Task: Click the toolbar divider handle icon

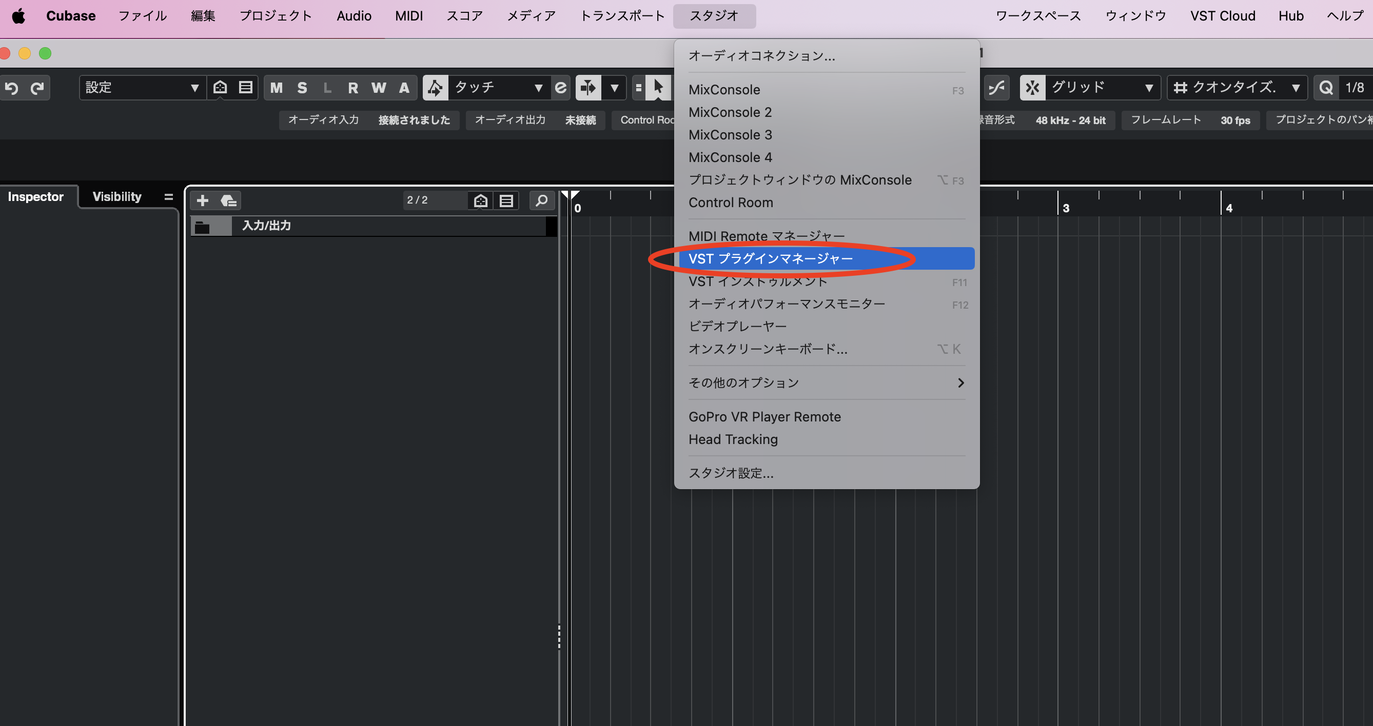Action: coord(639,88)
